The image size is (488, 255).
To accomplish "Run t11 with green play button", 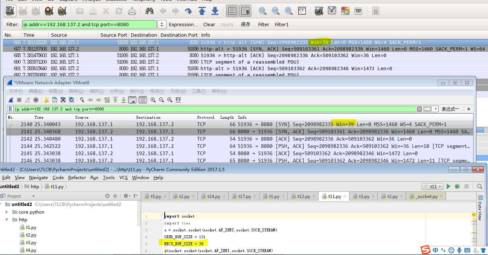I will pyautogui.click(x=448, y=186).
